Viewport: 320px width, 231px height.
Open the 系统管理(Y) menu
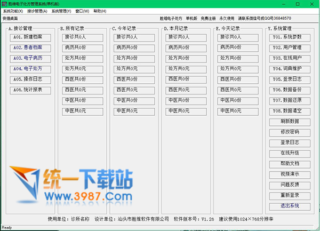[x=61, y=11]
